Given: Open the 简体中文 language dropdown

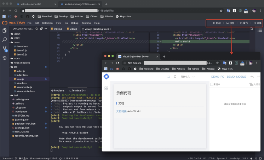Looking at the screenshot, I should [188, 77].
